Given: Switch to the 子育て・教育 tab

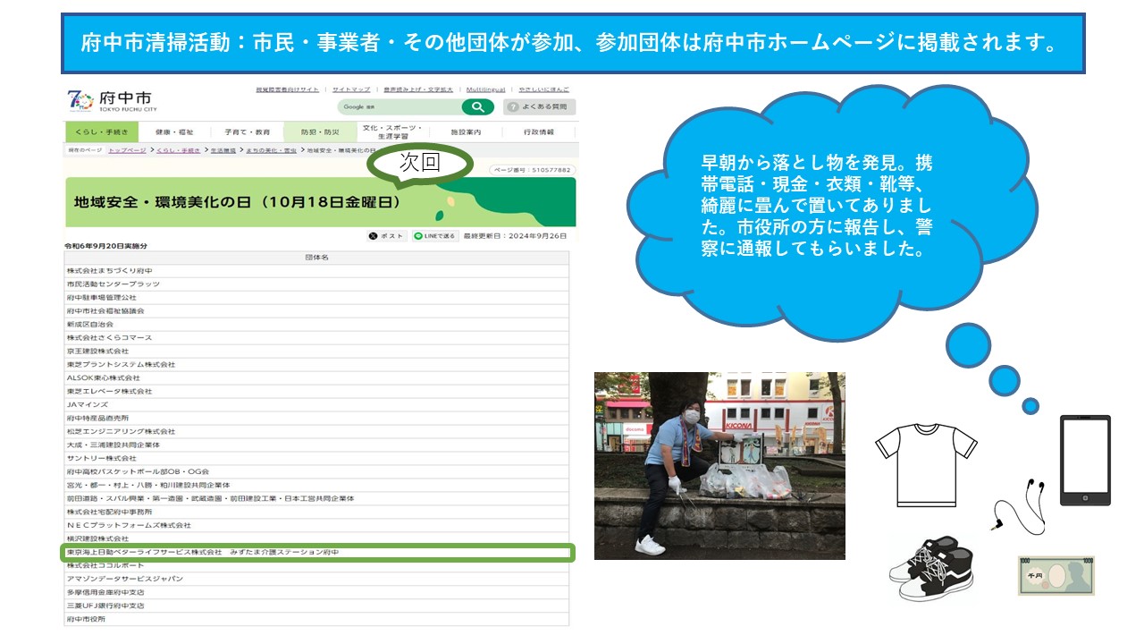Looking at the screenshot, I should 248,132.
